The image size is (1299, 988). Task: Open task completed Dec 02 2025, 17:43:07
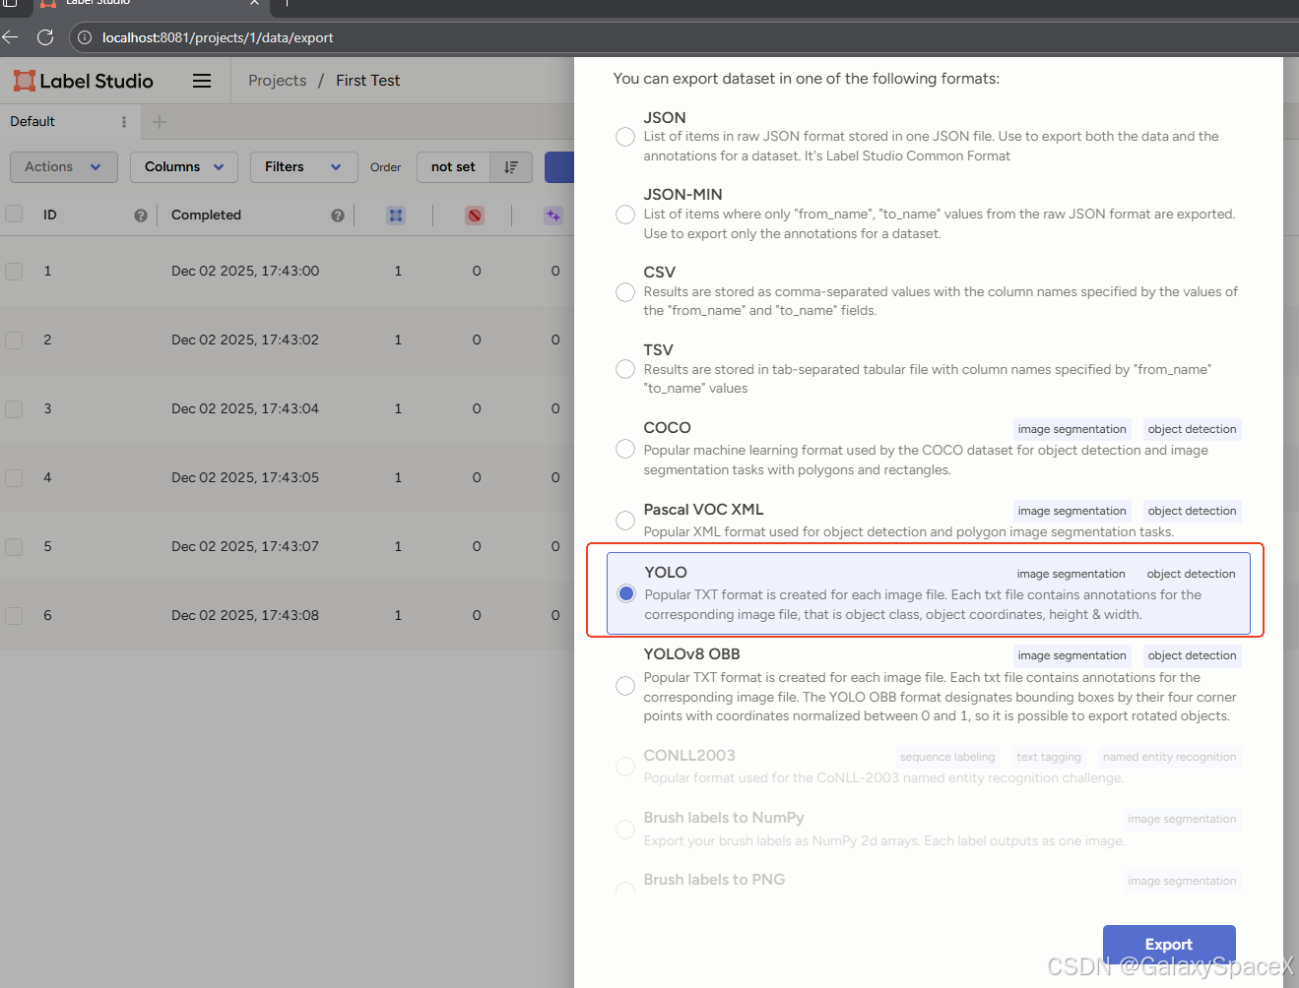[245, 546]
